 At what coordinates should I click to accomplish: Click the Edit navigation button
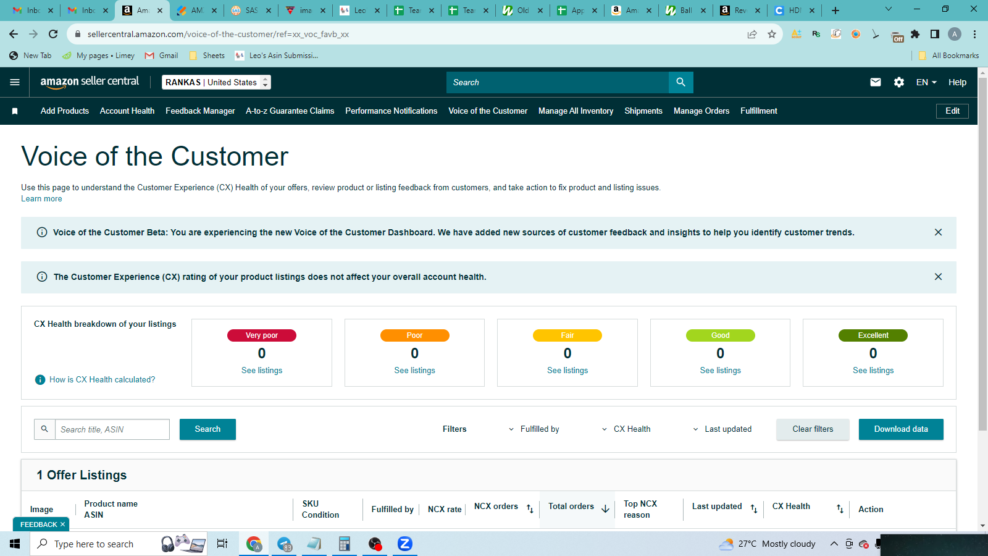click(952, 111)
